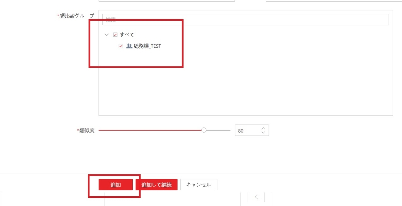This screenshot has height=206, width=402.
Task: Click the similarity slider track right of the handle
Action: coord(218,130)
